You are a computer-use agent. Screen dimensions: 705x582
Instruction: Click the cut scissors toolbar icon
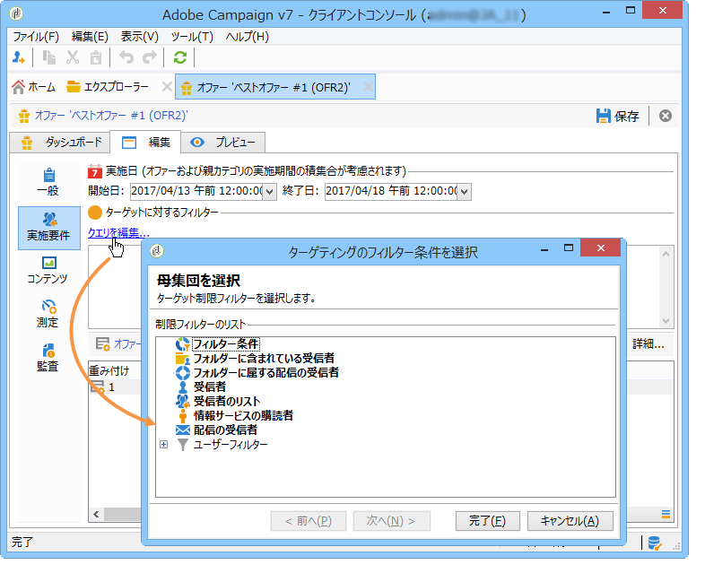[73, 57]
